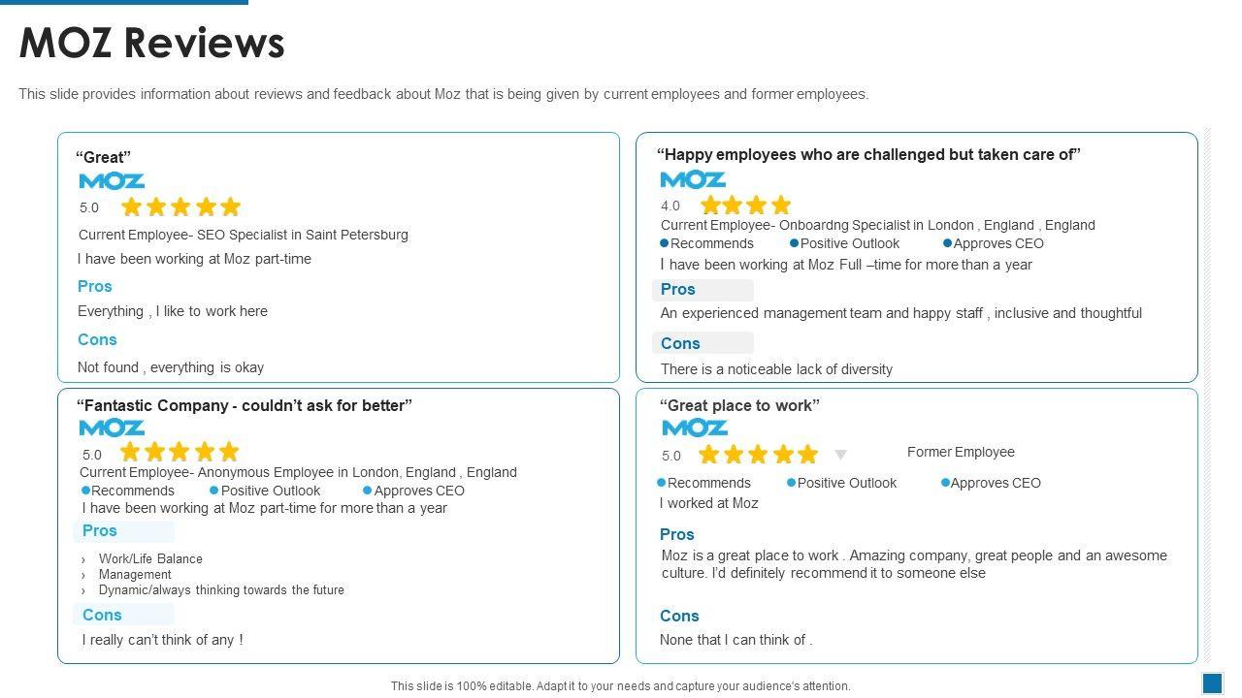The height and width of the screenshot is (698, 1242).
Task: Click the Moz logo in "Great place to work"
Action: 695,428
